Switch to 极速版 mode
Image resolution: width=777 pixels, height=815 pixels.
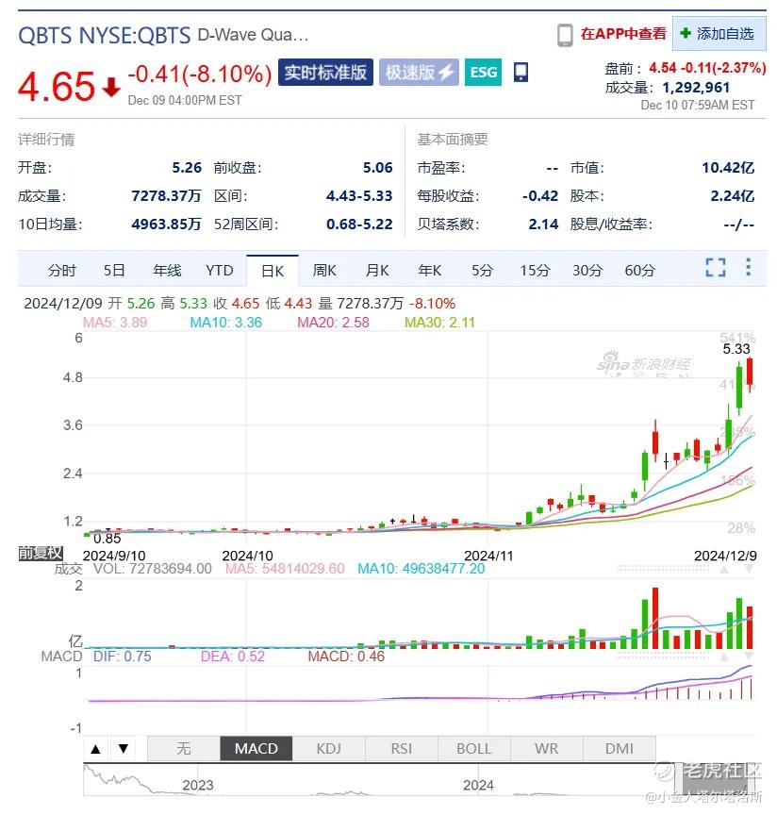(419, 73)
